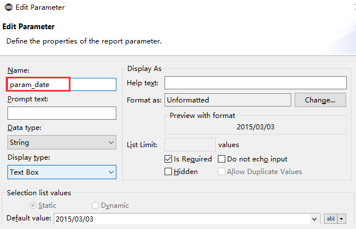The image size is (356, 229).
Task: Click the Format as Unformatted field
Action: [x=228, y=100]
